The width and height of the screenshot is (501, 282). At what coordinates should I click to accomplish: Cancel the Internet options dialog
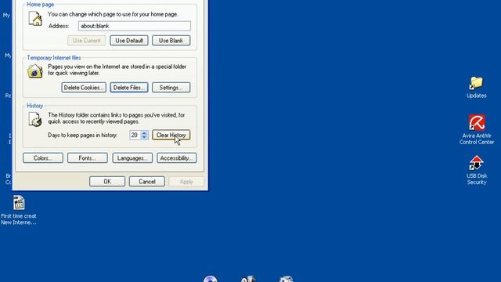[147, 181]
